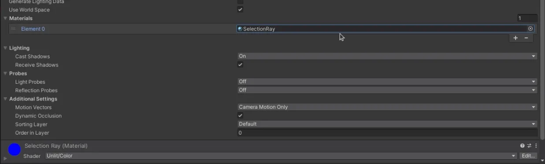The width and height of the screenshot is (545, 164).
Task: Click the Order in Layer field
Action: click(x=387, y=133)
